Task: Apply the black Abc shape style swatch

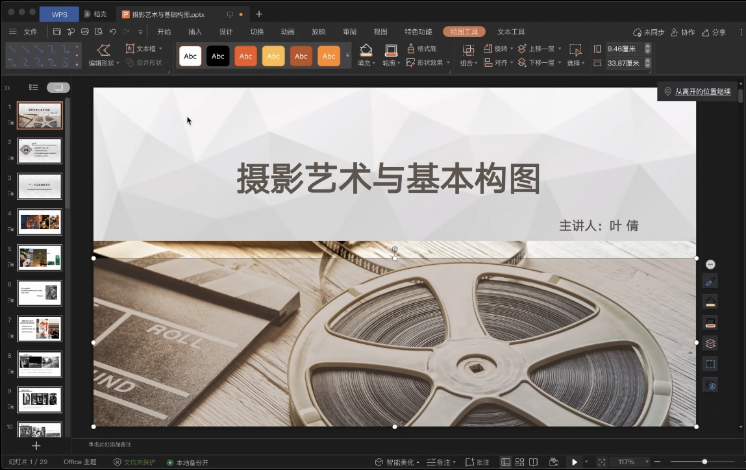Action: (218, 56)
